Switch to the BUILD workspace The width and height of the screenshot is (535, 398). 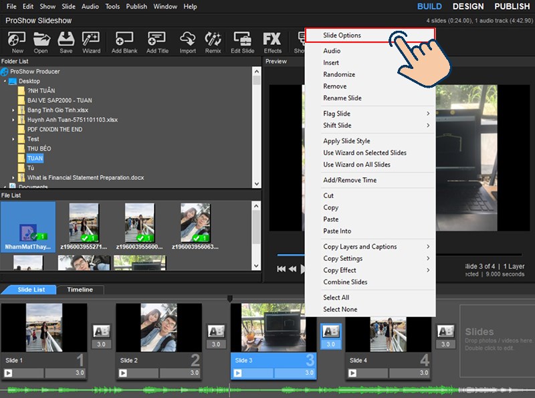coord(429,7)
